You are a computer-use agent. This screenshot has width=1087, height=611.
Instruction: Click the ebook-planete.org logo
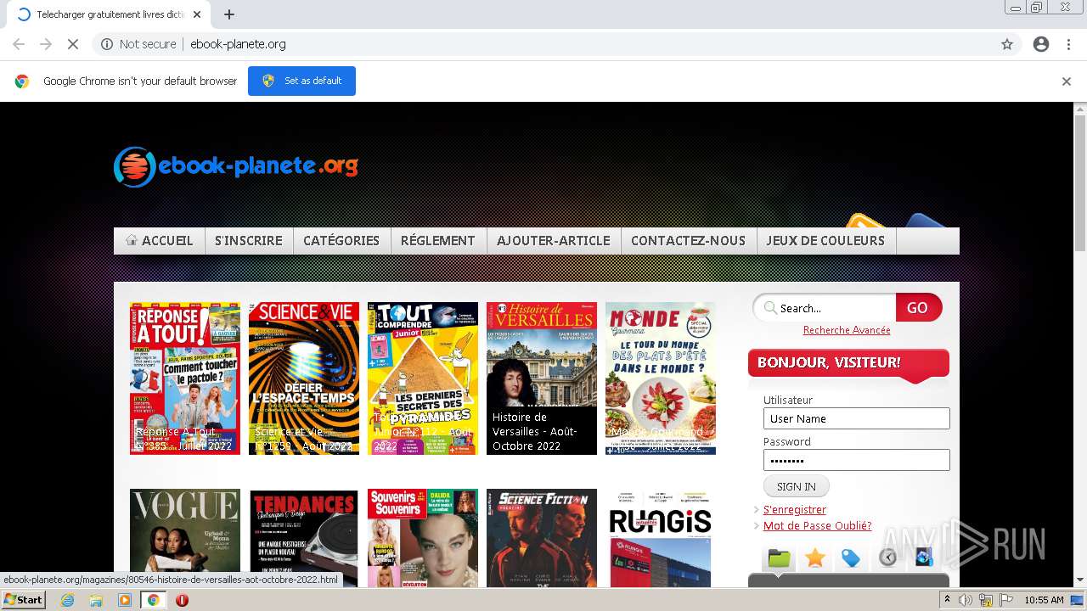tap(236, 166)
